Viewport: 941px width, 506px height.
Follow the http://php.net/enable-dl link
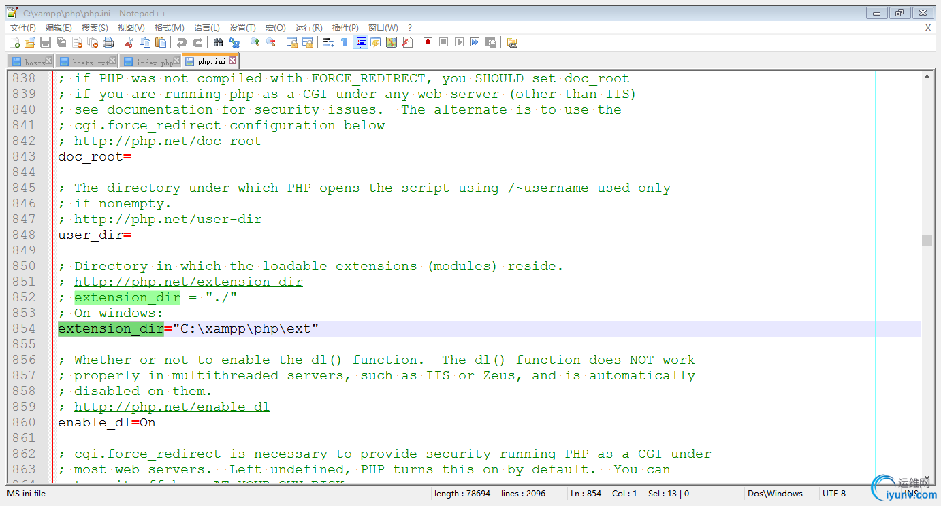pyautogui.click(x=172, y=407)
